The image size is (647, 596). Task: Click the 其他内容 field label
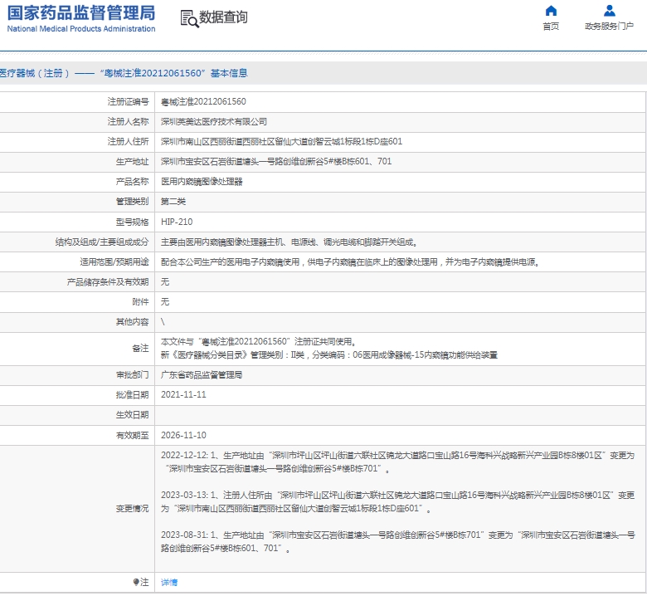pos(132,322)
